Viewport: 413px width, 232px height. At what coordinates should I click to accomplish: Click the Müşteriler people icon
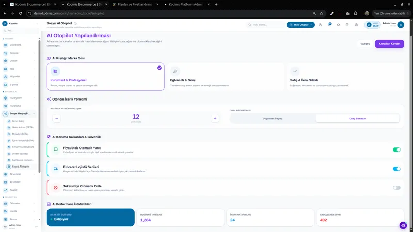pos(5,76)
